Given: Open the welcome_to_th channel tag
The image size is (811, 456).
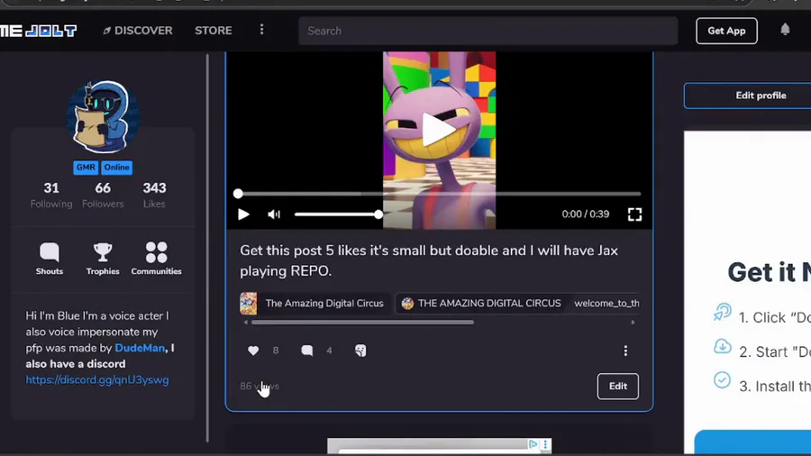Looking at the screenshot, I should (606, 304).
